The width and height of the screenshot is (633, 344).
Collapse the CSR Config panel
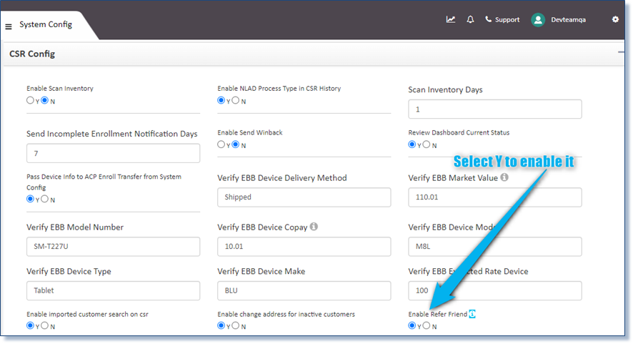621,52
